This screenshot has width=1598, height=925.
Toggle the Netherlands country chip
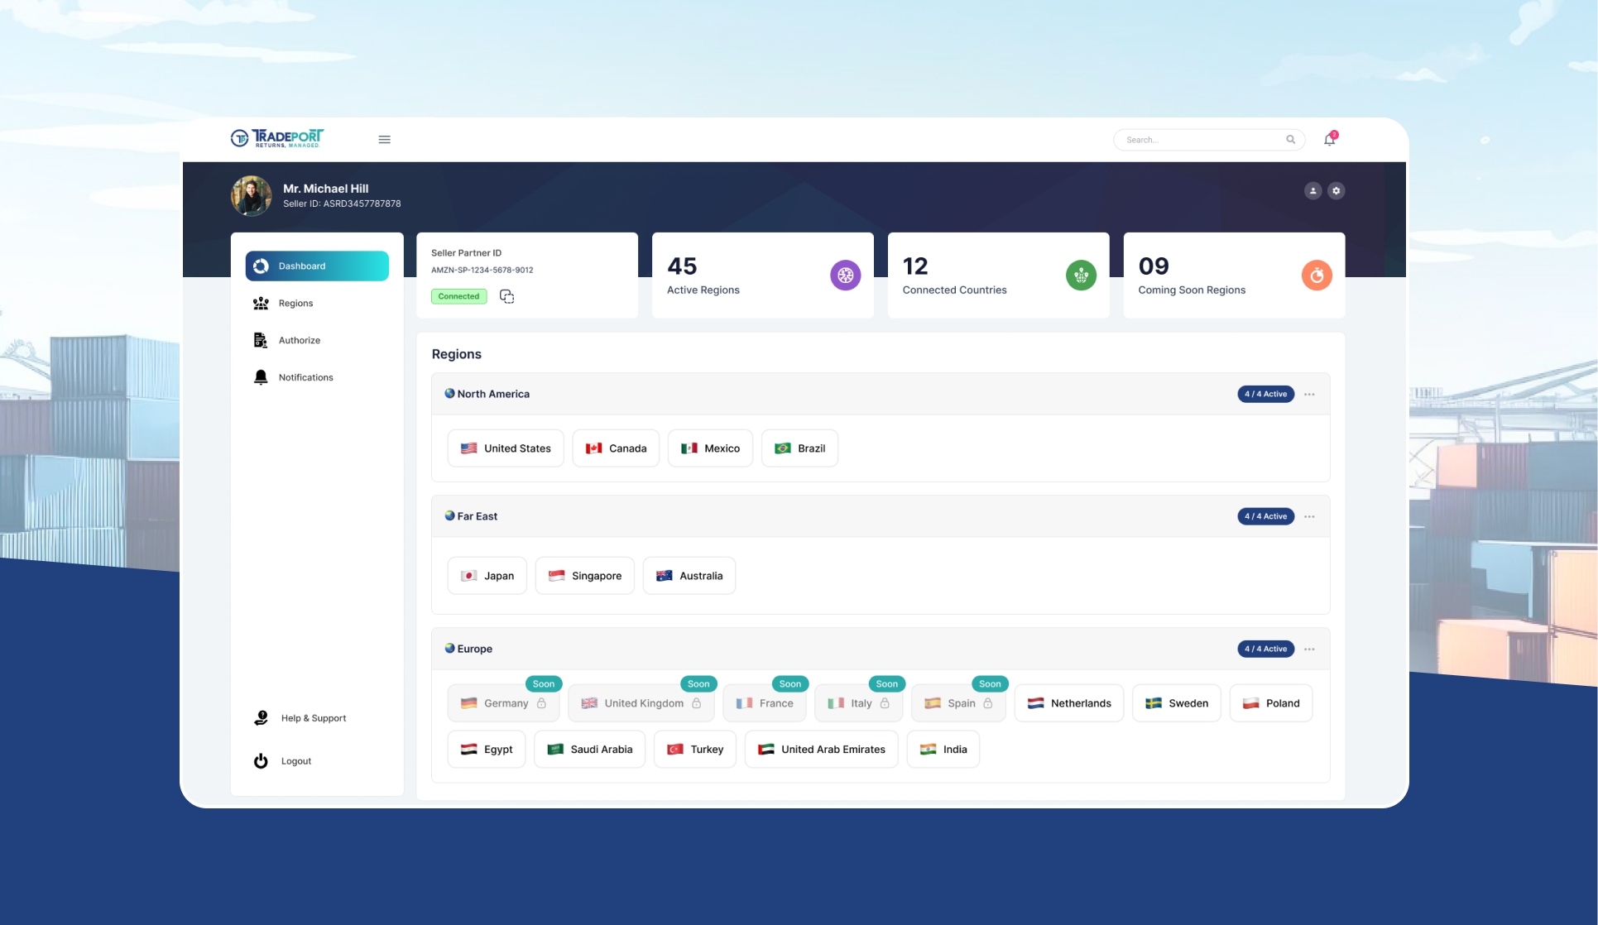[x=1068, y=703]
